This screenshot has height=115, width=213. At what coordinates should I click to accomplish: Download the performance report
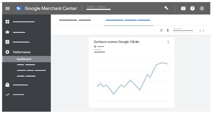pos(168,30)
